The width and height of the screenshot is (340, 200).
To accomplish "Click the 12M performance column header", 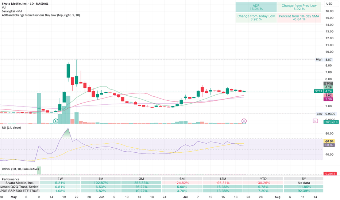I will pyautogui.click(x=223, y=179).
